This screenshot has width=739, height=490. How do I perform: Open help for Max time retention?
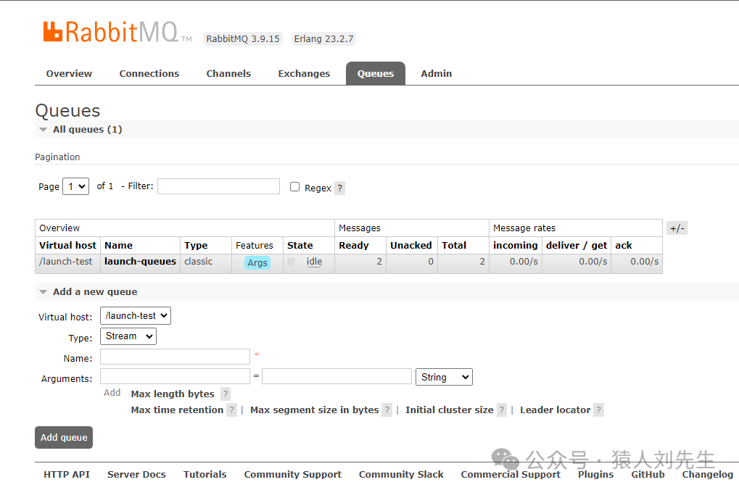point(231,410)
